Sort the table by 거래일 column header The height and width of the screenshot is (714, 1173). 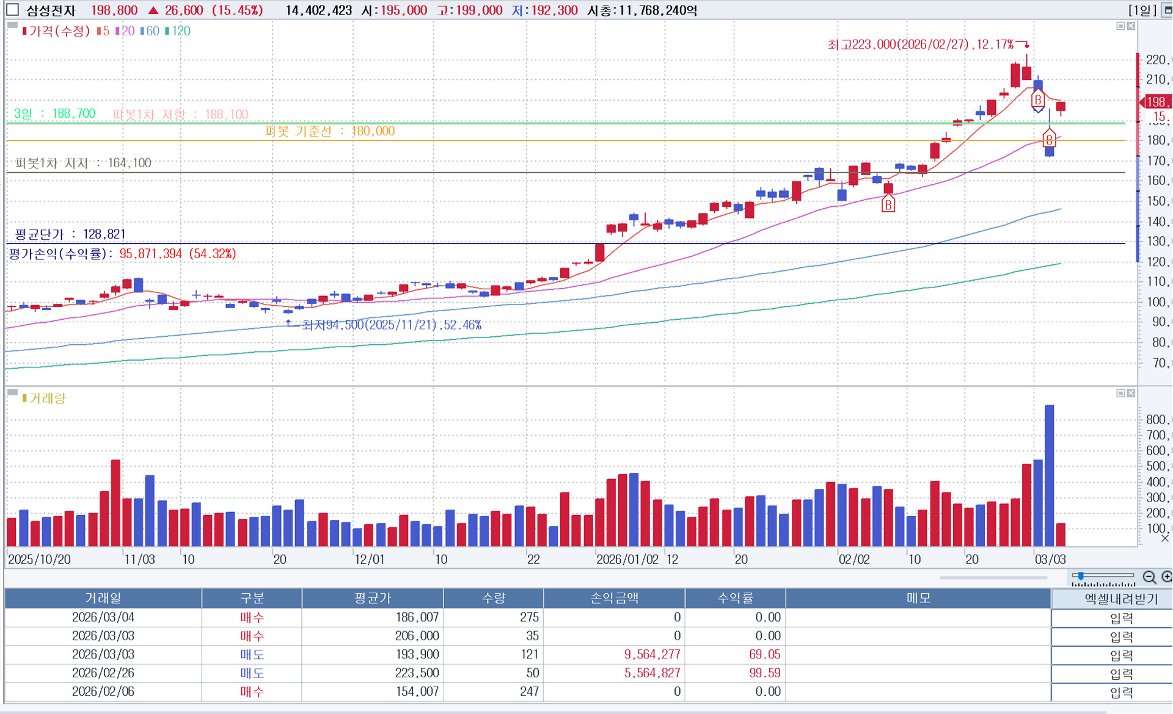[x=103, y=598]
